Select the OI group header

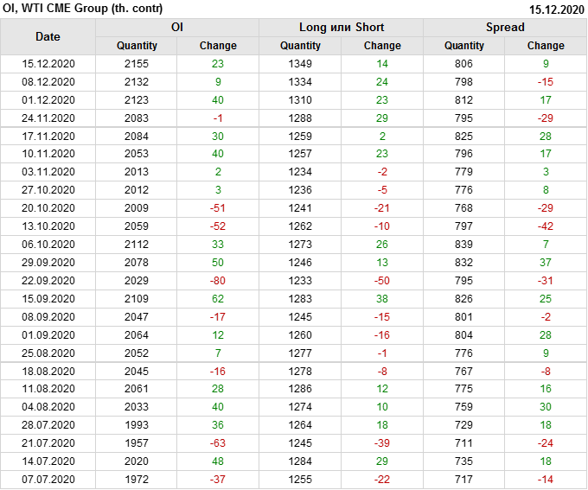[176, 27]
